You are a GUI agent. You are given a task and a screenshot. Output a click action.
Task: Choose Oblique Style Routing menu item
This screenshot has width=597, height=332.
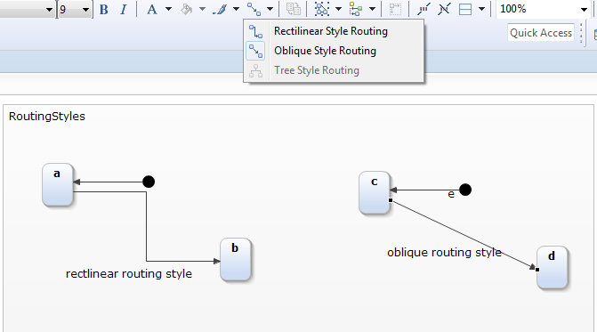tap(334, 51)
